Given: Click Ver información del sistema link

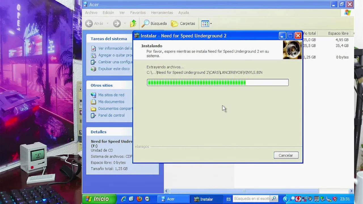Looking at the screenshot, I should pyautogui.click(x=115, y=48).
